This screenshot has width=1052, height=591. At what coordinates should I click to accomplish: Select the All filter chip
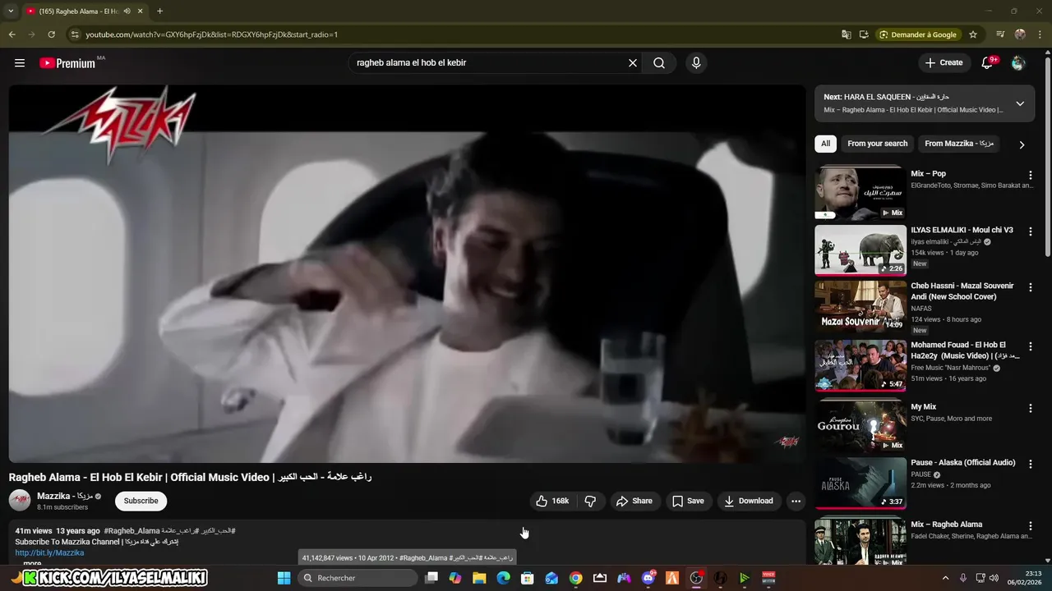point(825,144)
